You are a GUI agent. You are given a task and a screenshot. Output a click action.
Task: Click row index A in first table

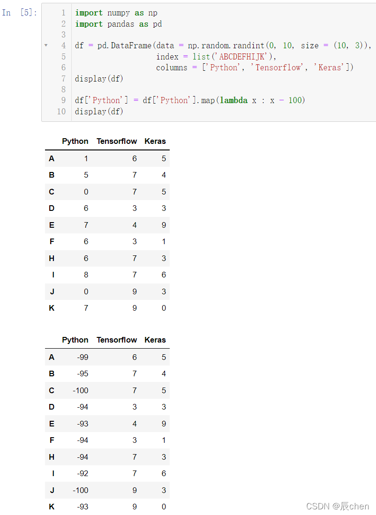tap(52, 159)
